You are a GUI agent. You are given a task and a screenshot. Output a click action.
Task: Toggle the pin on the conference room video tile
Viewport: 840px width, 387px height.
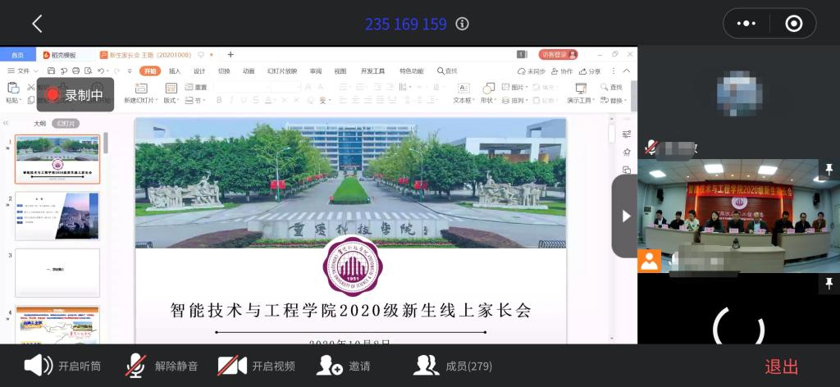click(829, 169)
